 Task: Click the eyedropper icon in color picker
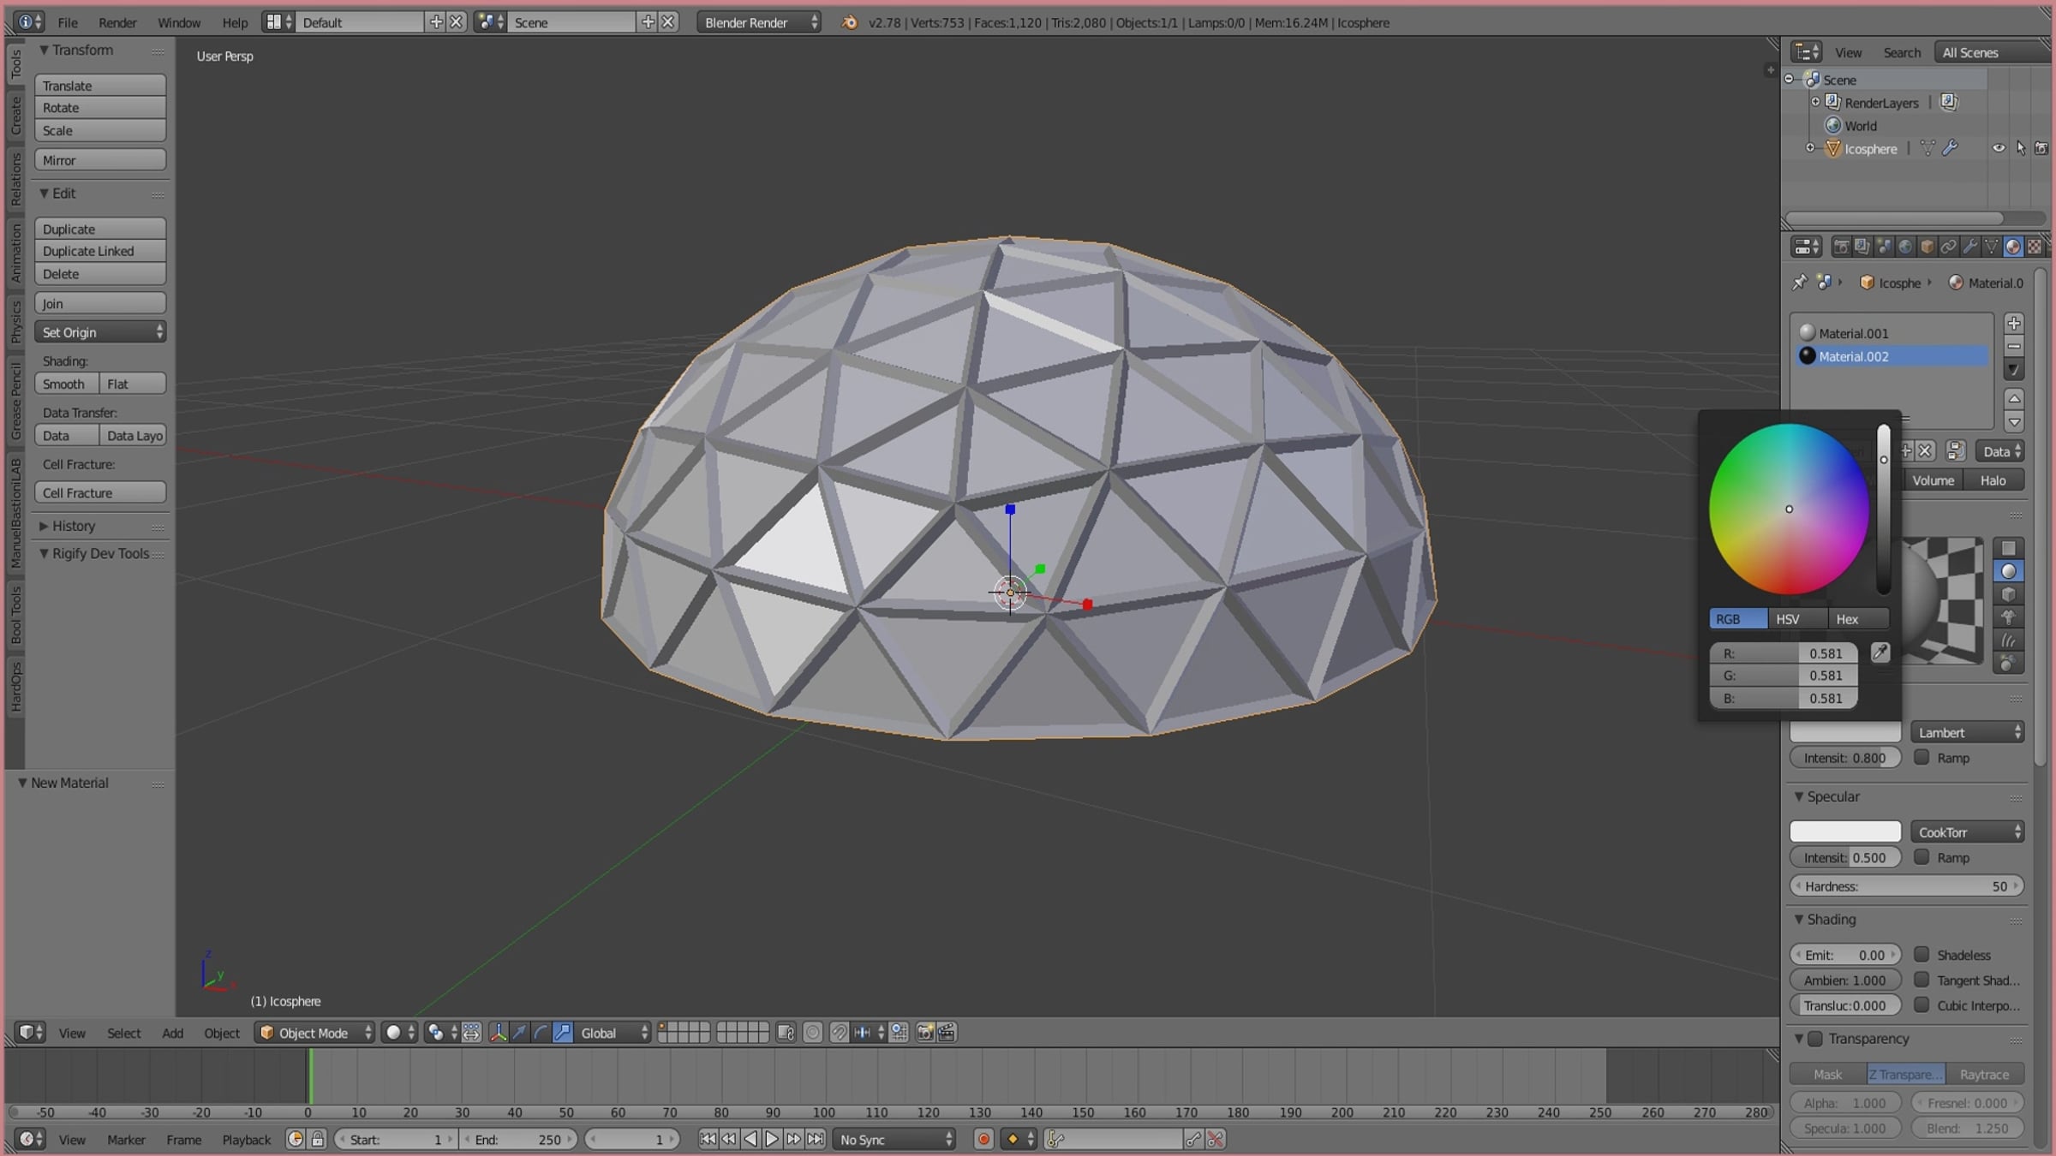click(1880, 652)
